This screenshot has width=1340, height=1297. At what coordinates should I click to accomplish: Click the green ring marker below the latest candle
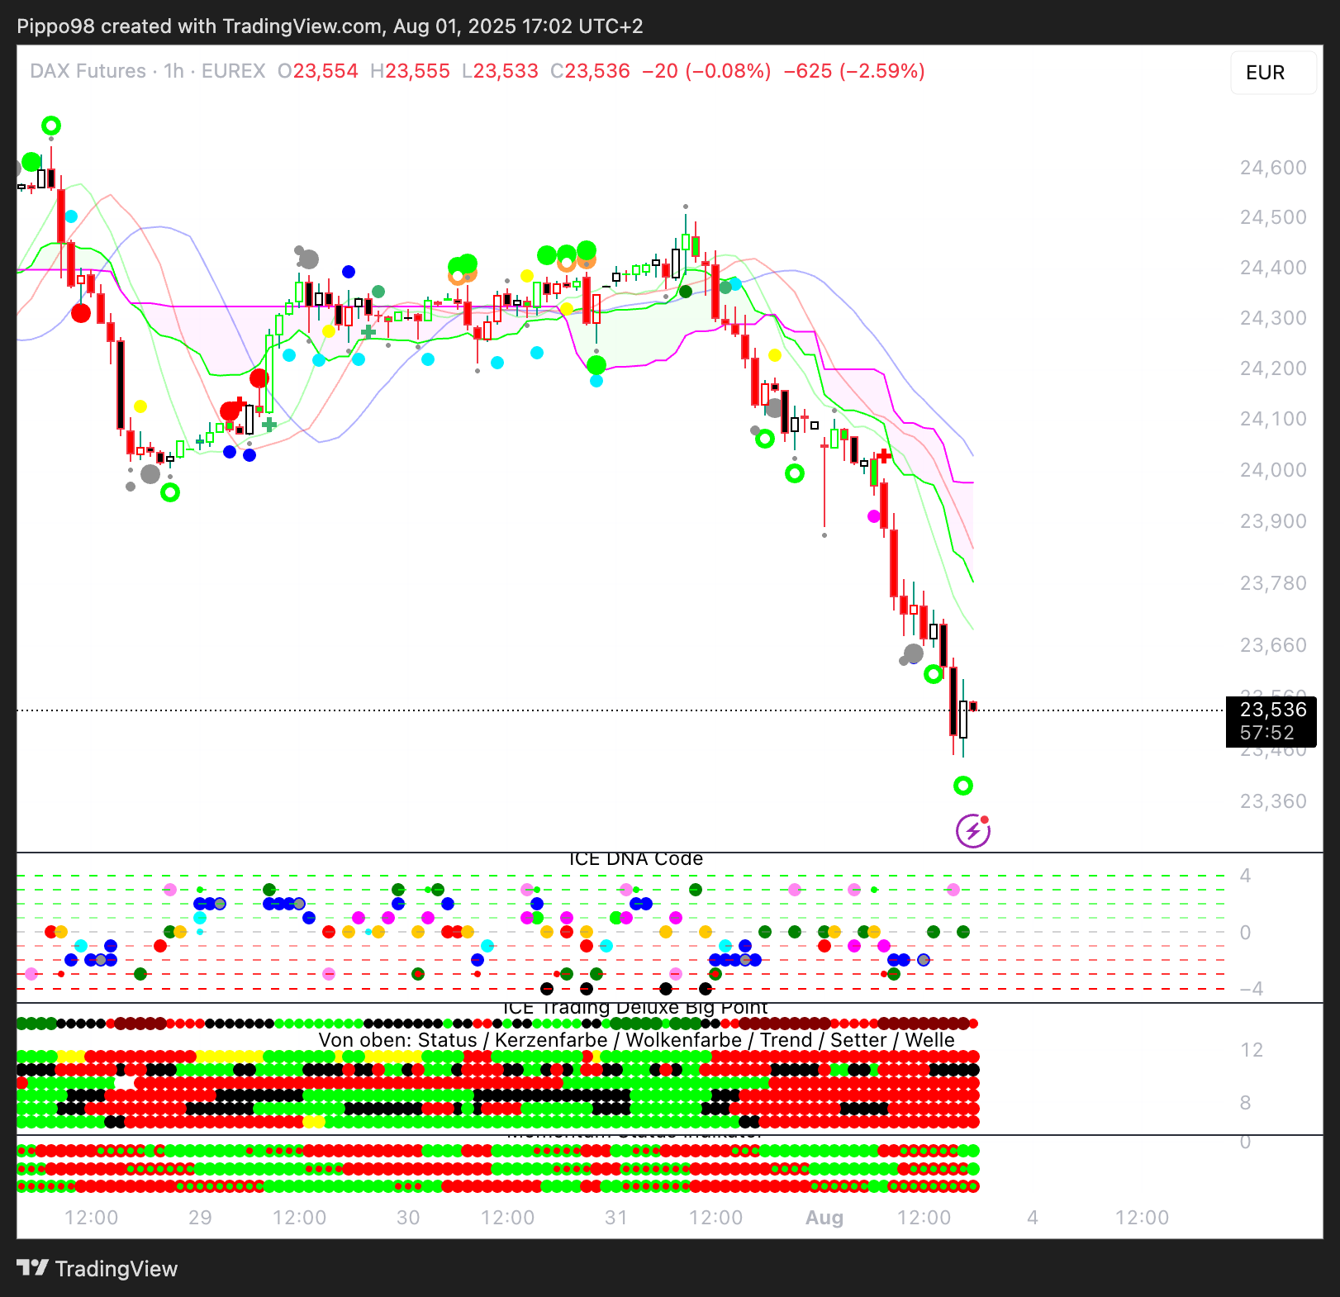(x=962, y=786)
